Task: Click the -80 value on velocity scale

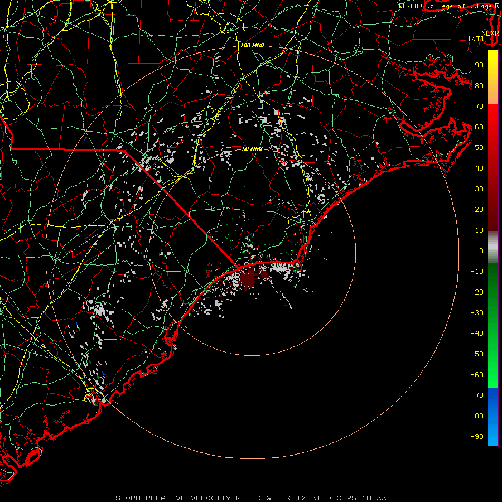Action: coord(477,416)
